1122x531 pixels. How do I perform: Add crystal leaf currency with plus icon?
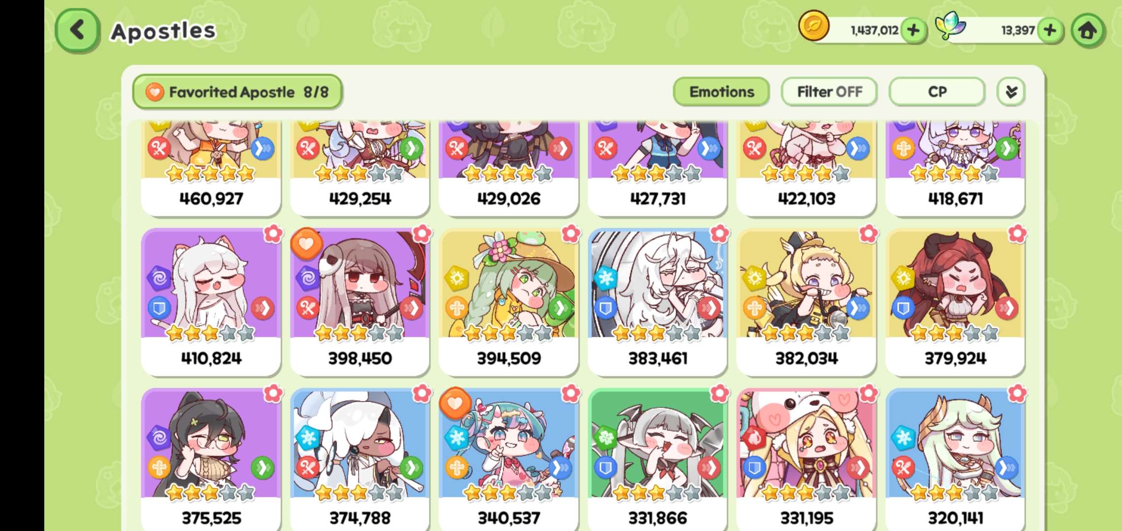coord(1050,30)
